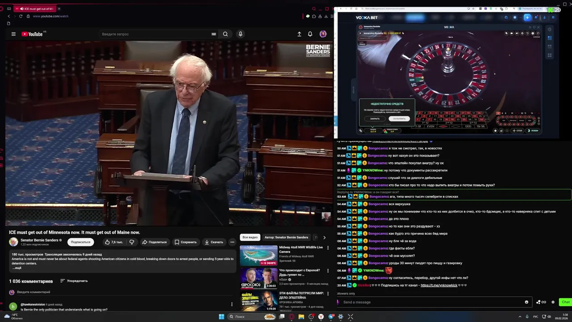
Task: Open the Упорядочить comment sort dropdown
Action: pyautogui.click(x=74, y=281)
